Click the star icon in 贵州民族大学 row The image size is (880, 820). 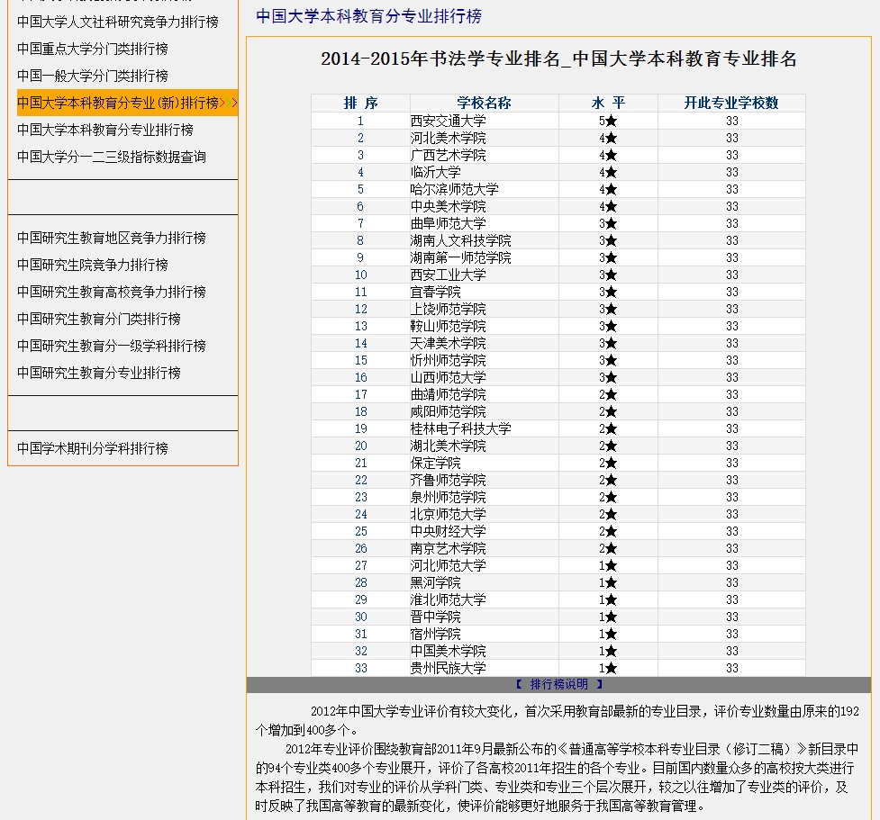click(611, 668)
